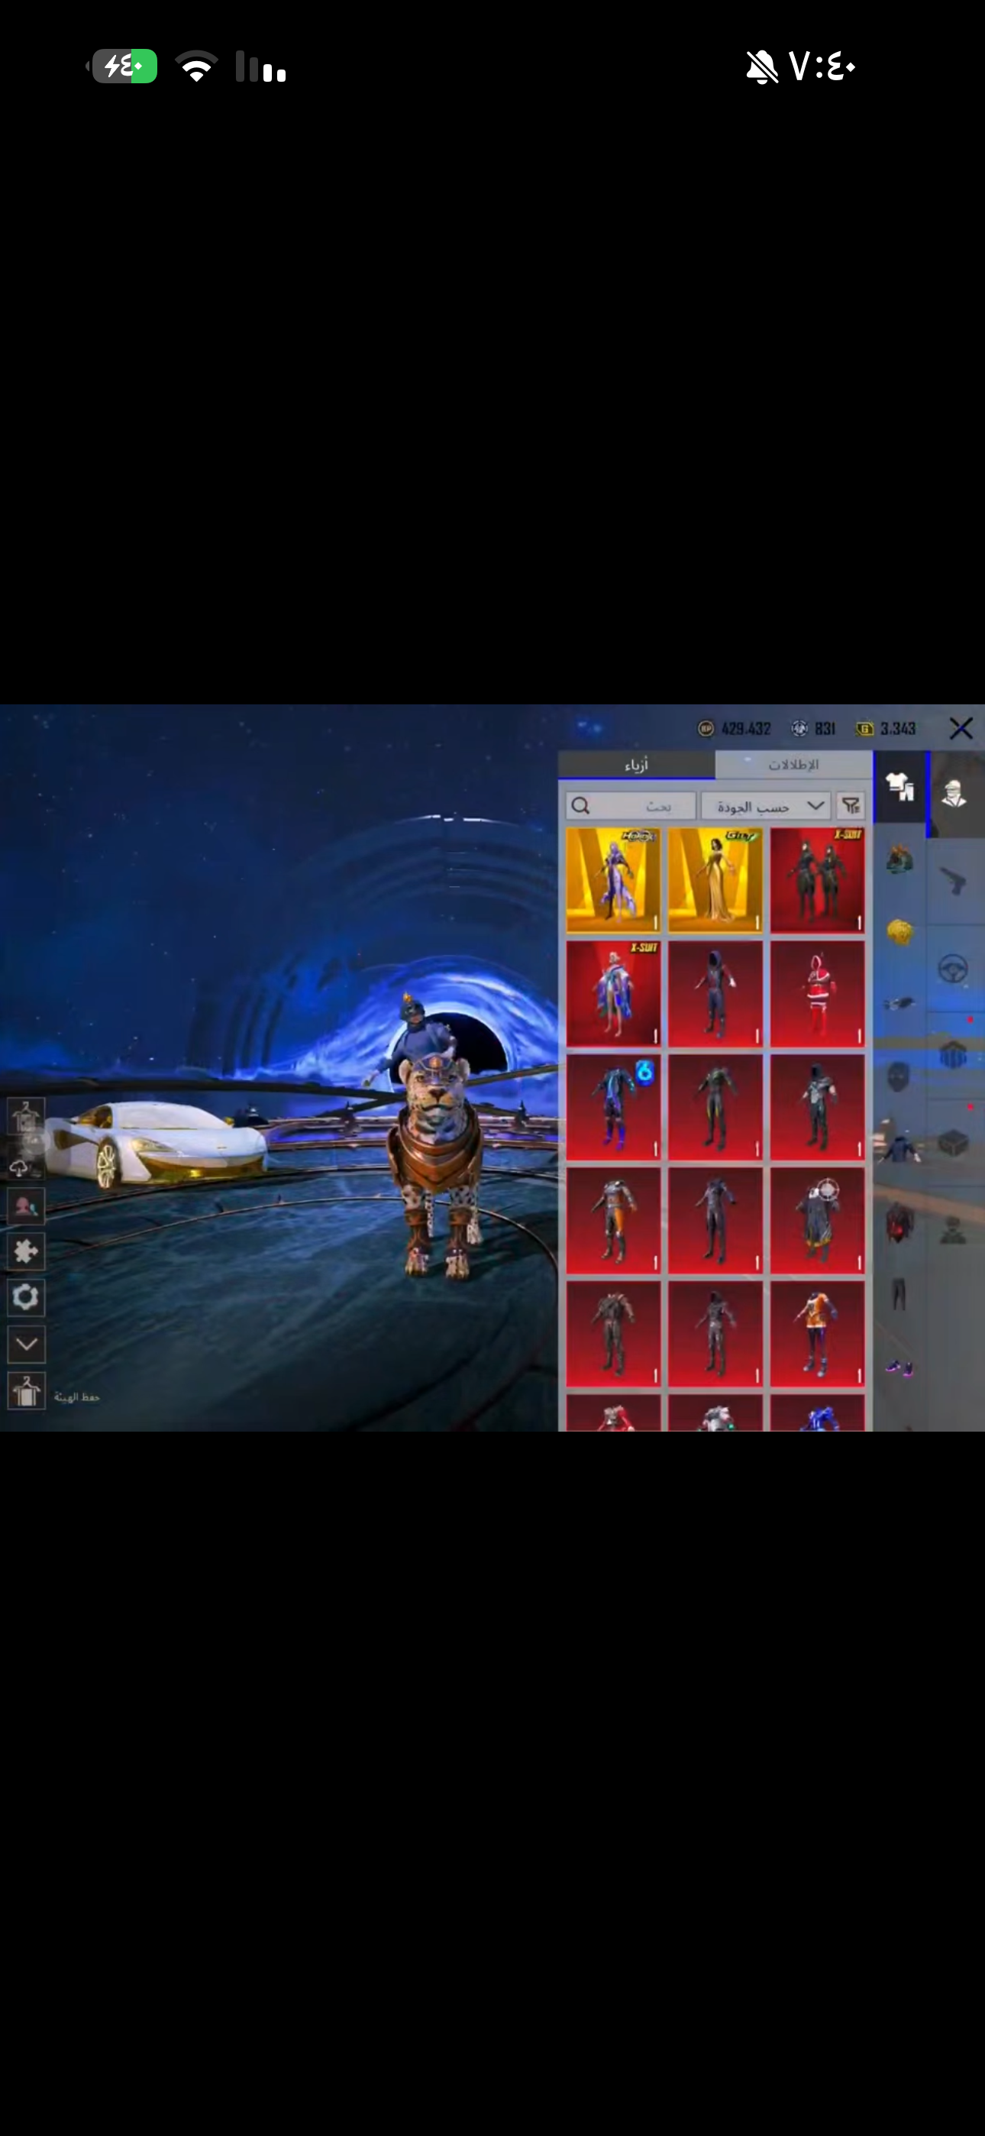
Task: Select the purple shoes slot icon
Action: click(x=899, y=1367)
